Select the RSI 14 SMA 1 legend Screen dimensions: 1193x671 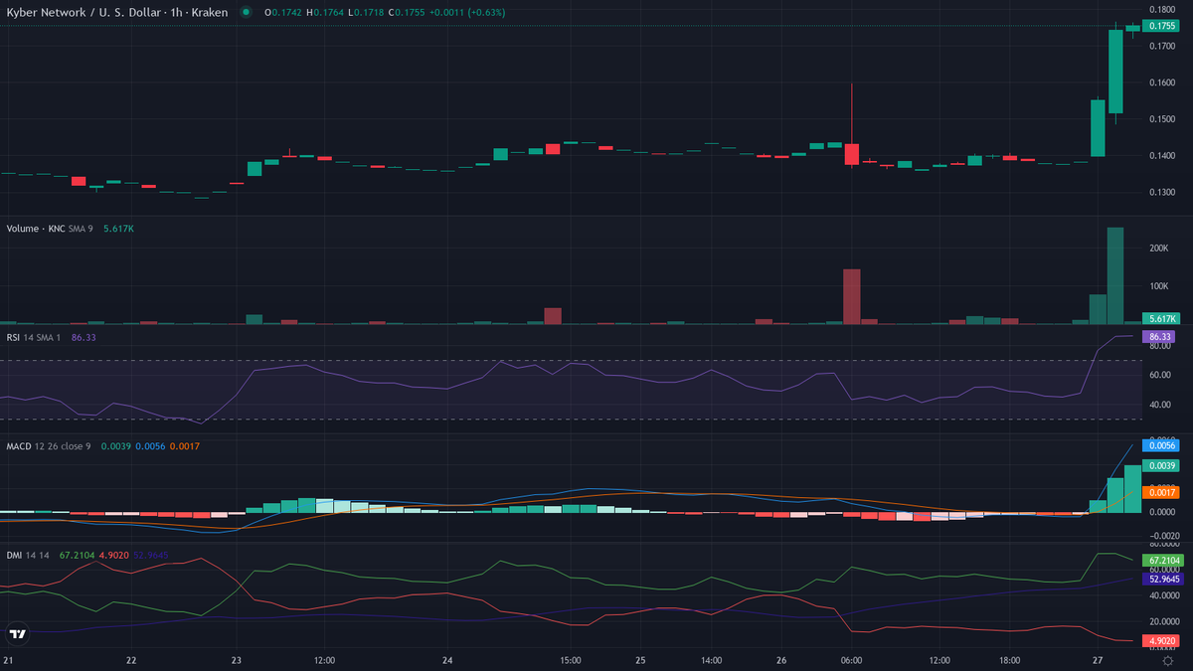45,337
